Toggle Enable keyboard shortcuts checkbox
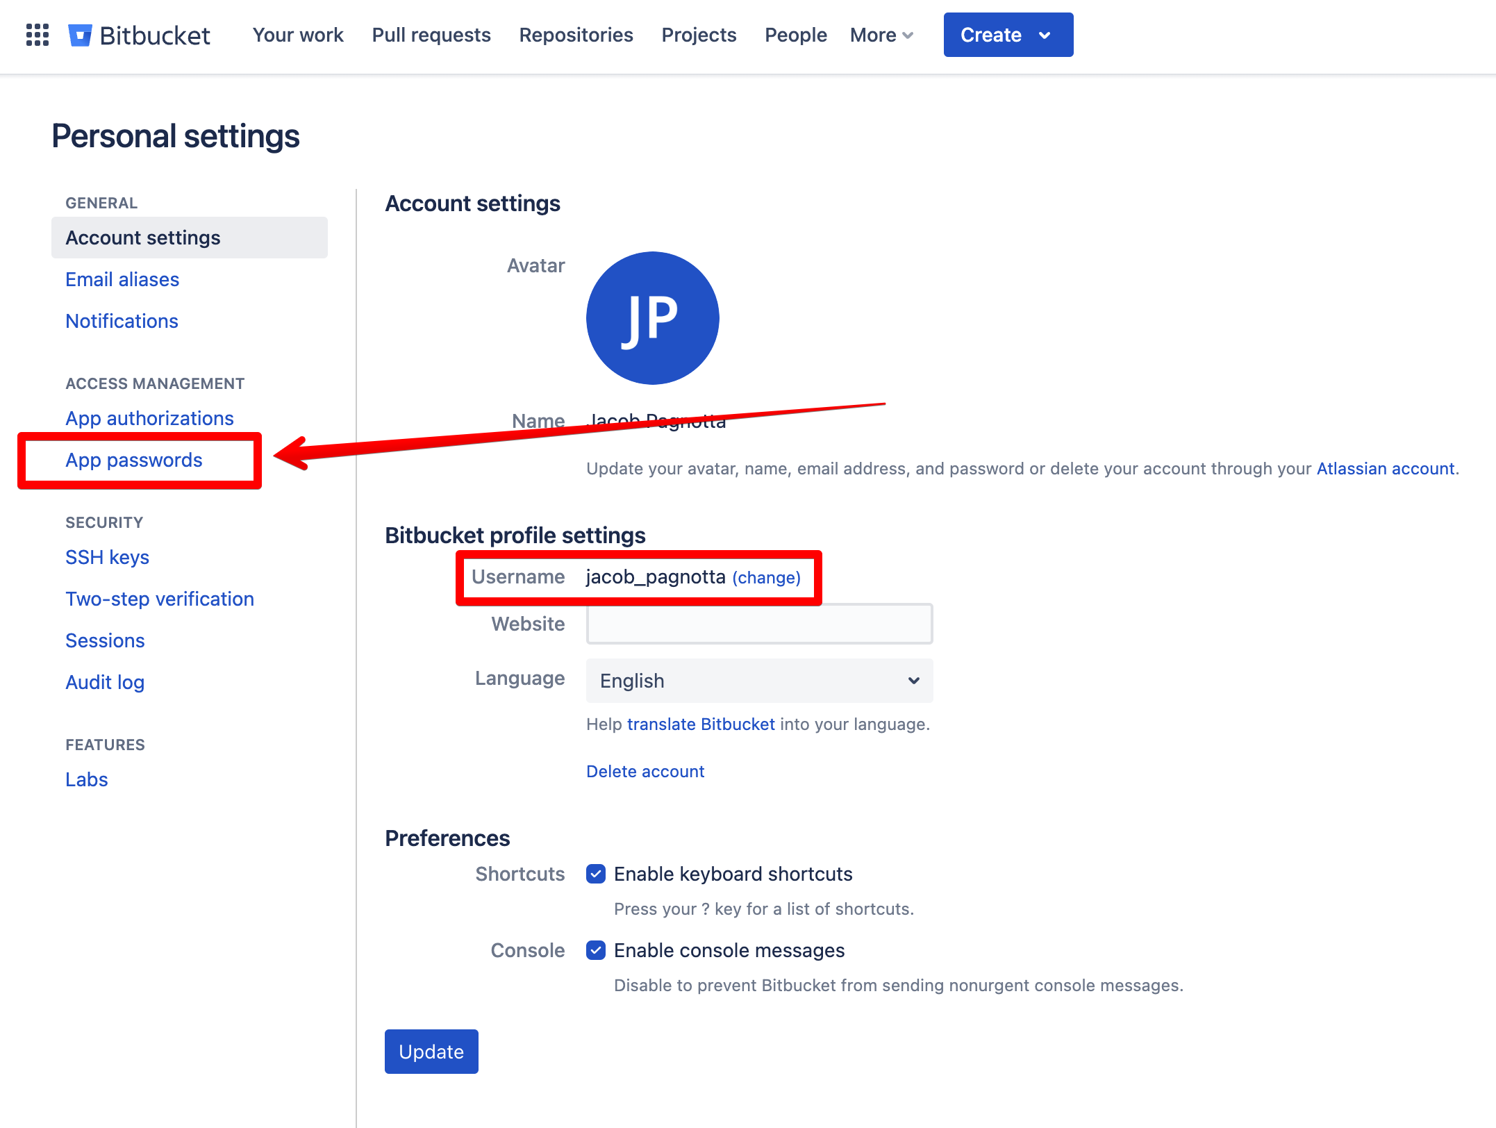1496x1128 pixels. pyautogui.click(x=596, y=874)
